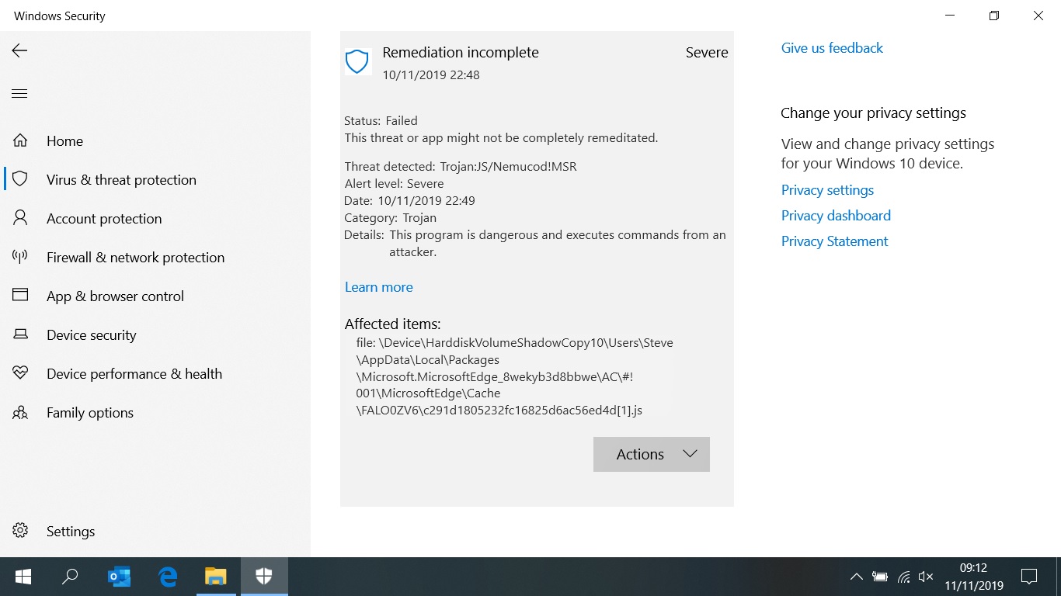
Task: Check the battery status icon
Action: [879, 577]
